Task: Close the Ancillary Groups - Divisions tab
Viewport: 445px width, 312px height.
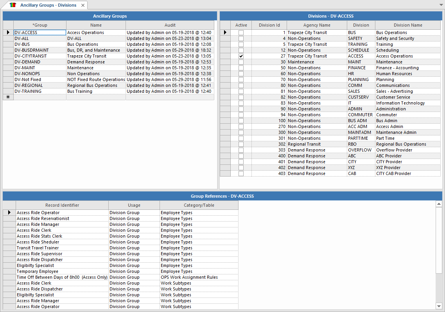Action: click(x=83, y=5)
